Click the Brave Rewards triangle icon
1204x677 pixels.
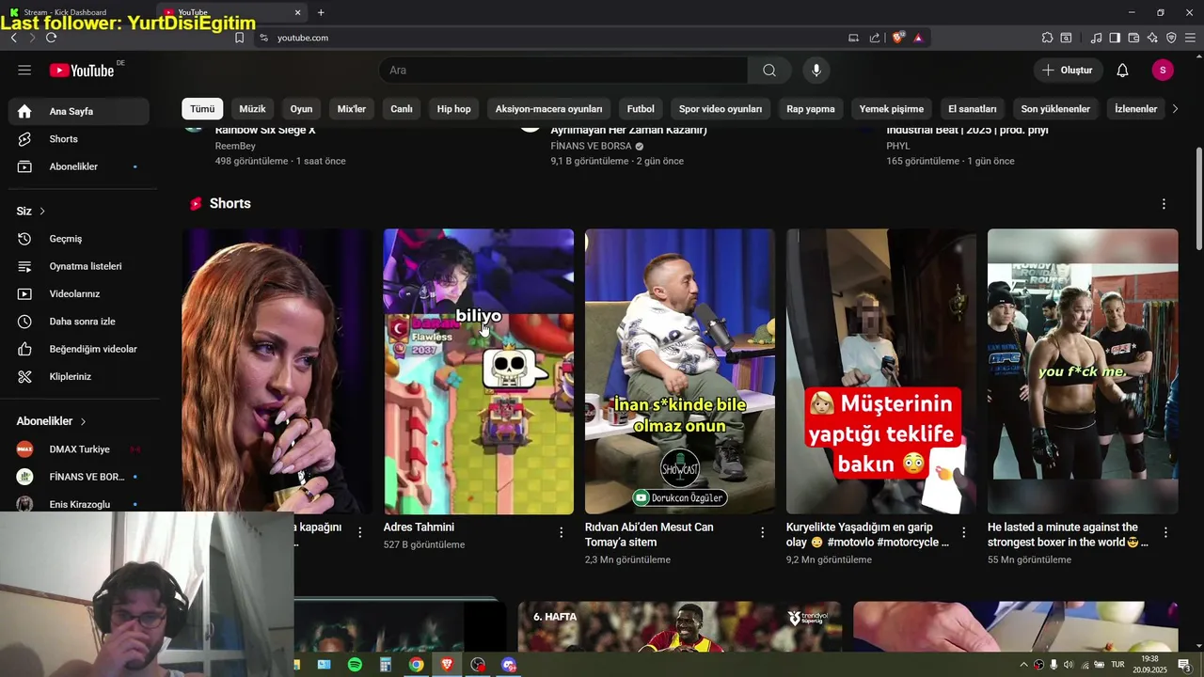click(918, 38)
